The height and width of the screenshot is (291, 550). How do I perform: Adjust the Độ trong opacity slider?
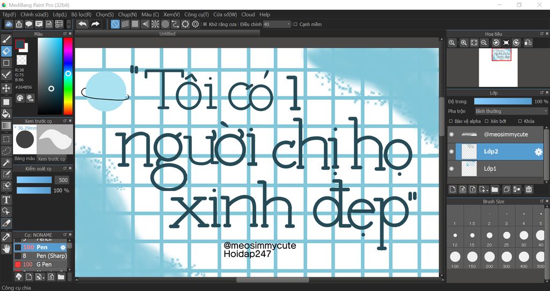coord(503,101)
